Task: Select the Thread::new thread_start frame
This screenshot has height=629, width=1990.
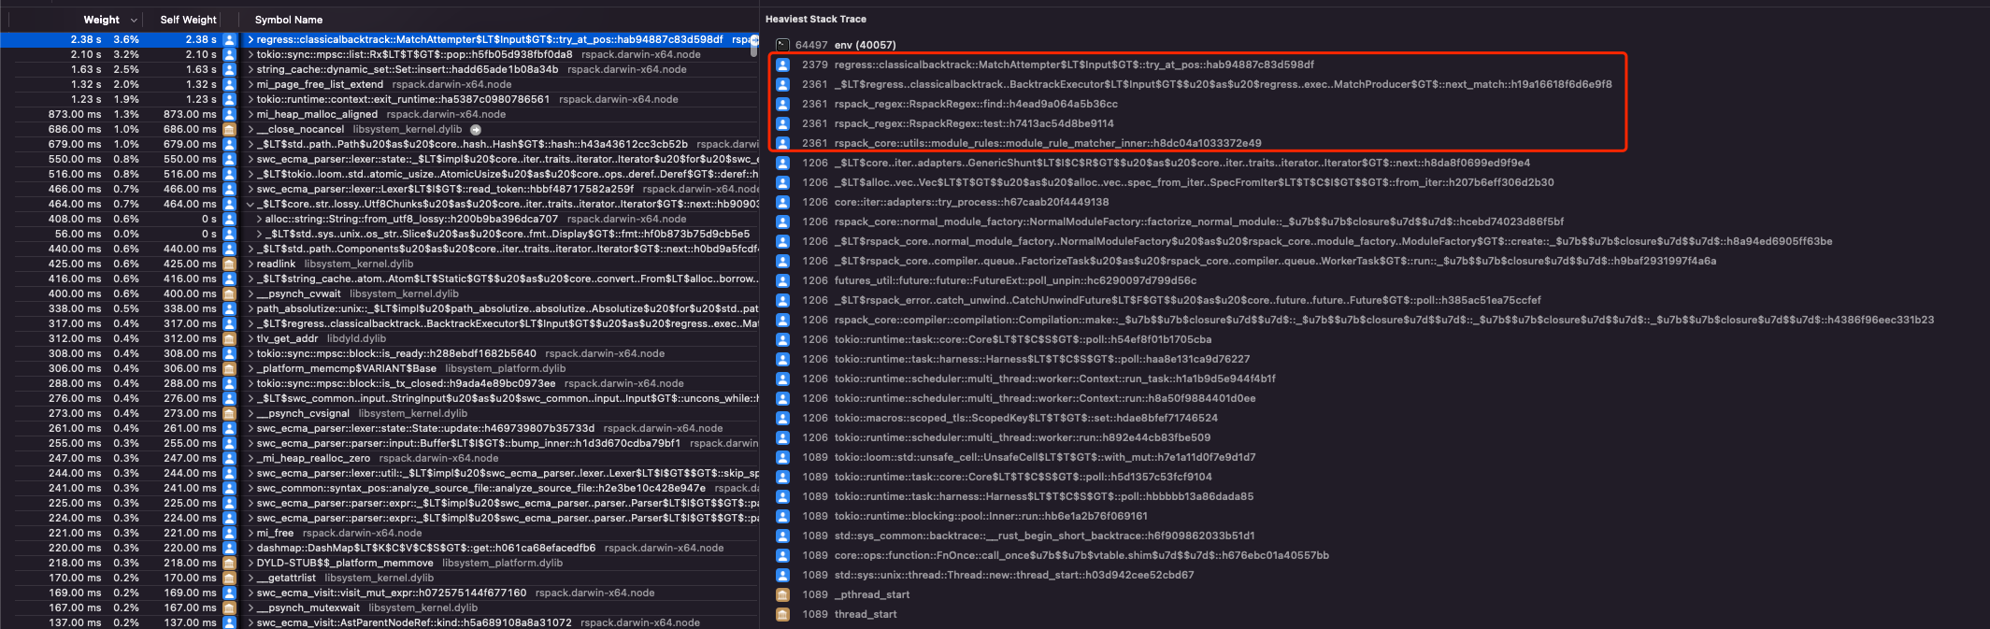Action: point(1013,575)
